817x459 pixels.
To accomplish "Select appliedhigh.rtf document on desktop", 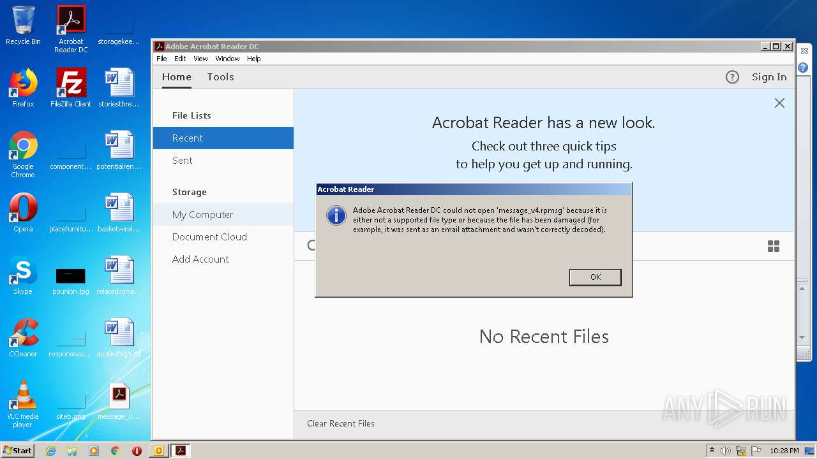I will pyautogui.click(x=119, y=338).
